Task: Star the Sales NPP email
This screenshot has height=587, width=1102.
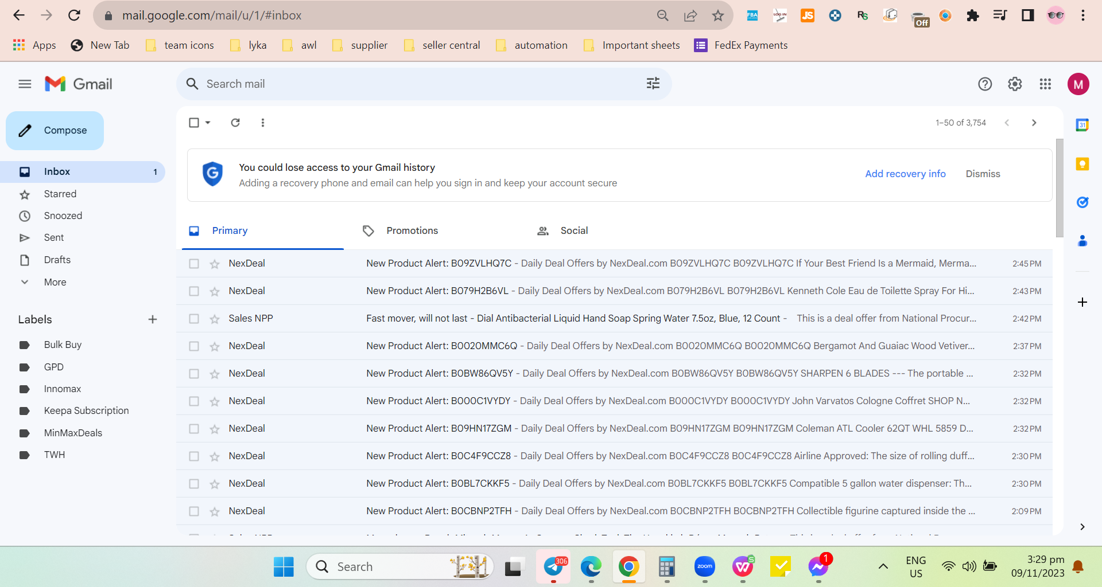Action: [215, 319]
